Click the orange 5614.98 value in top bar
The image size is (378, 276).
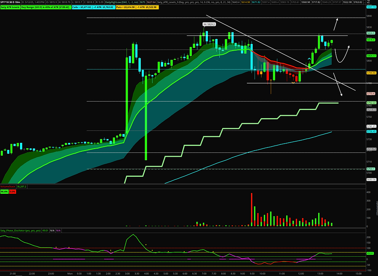[x=246, y=2]
